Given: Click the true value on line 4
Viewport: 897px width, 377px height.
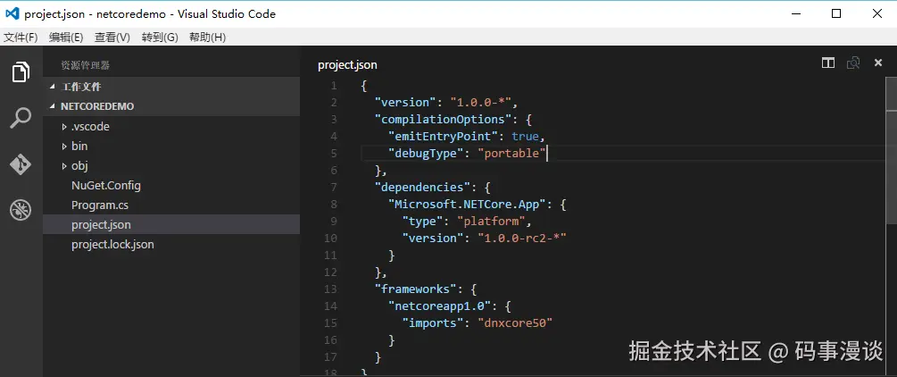Looking at the screenshot, I should click(x=525, y=137).
